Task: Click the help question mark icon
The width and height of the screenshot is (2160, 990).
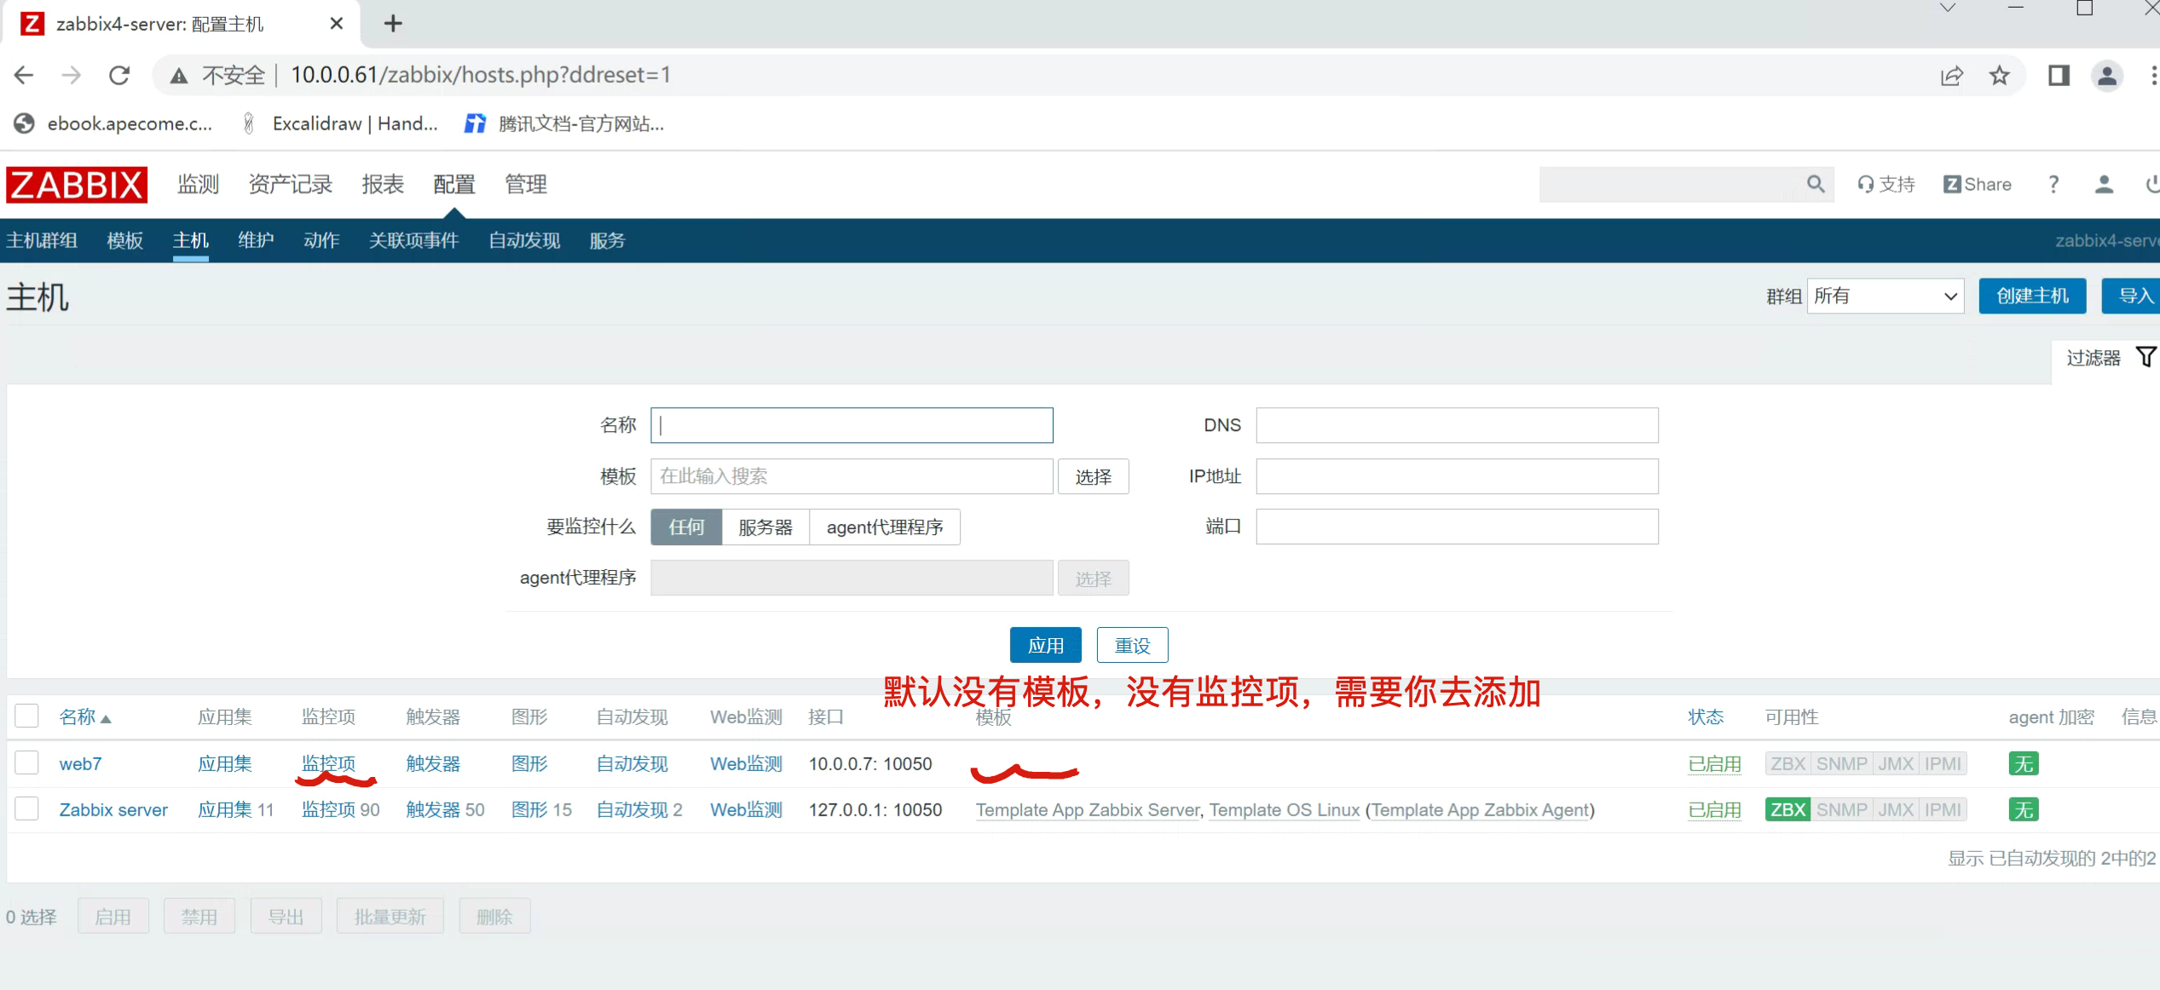Action: (2053, 184)
